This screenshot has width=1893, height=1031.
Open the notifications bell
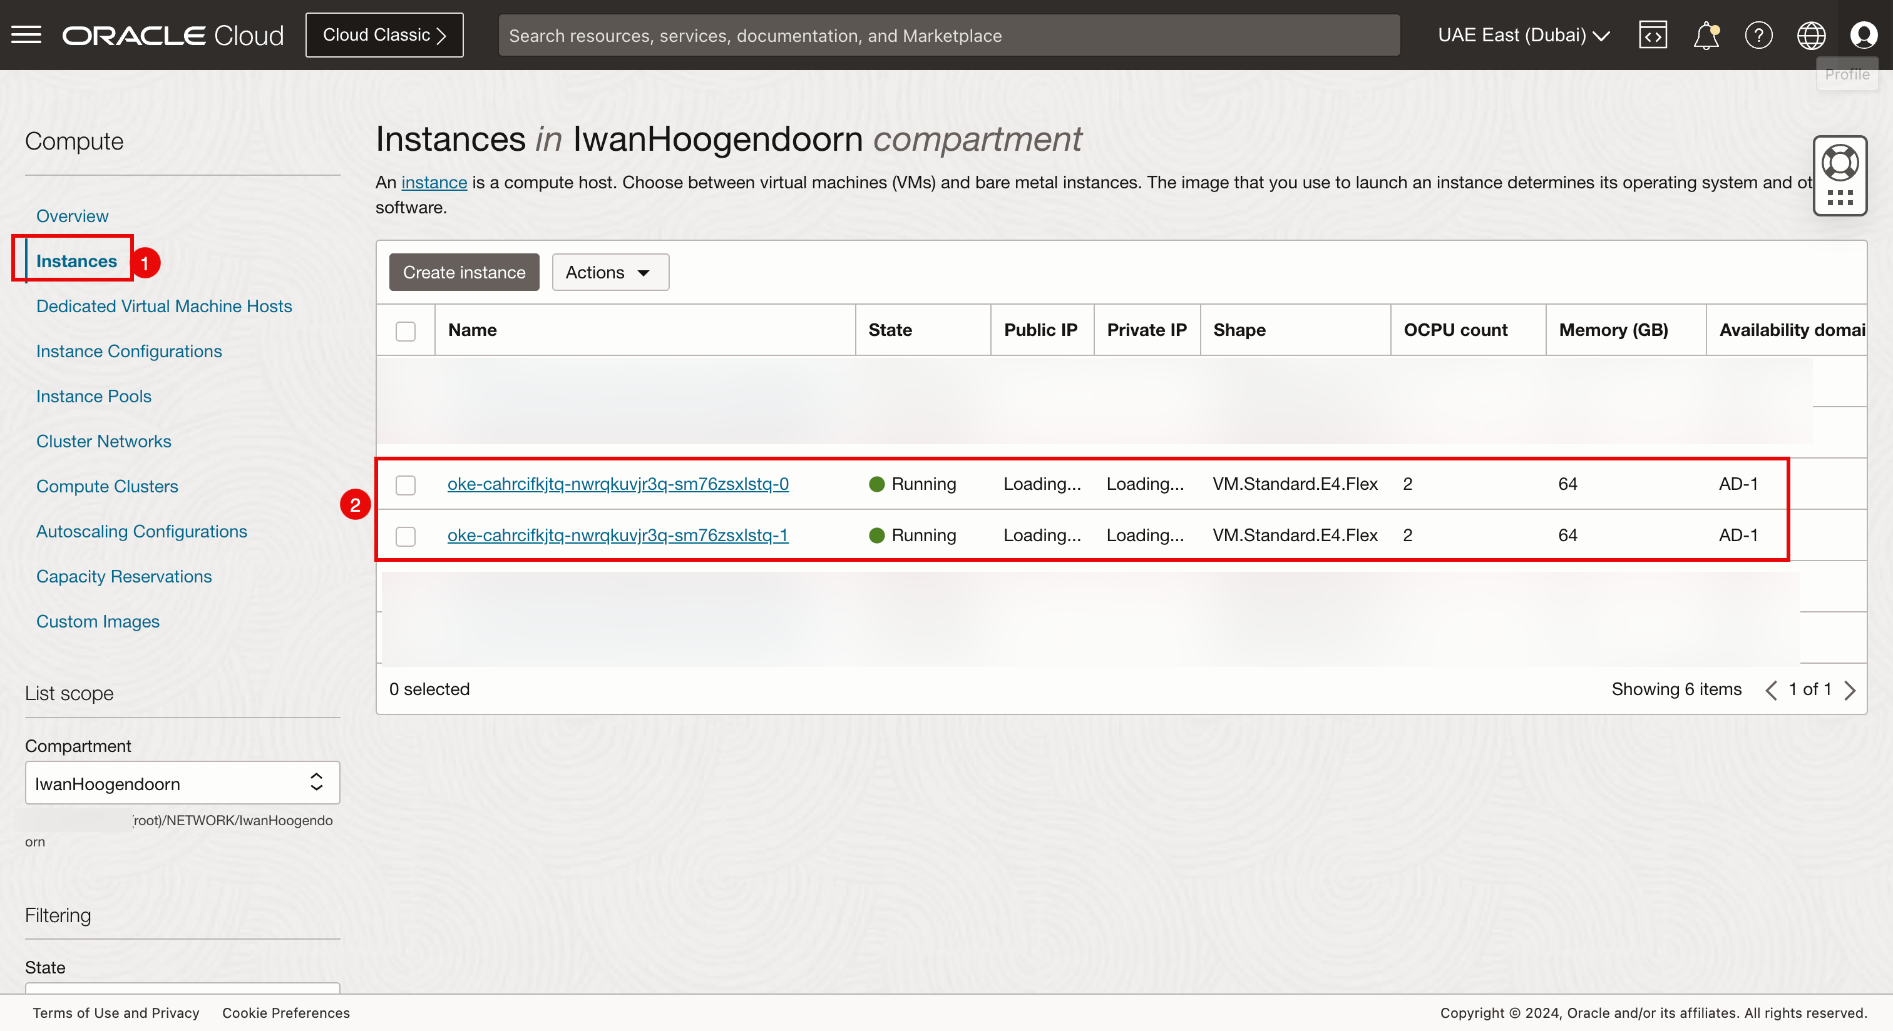coord(1706,34)
